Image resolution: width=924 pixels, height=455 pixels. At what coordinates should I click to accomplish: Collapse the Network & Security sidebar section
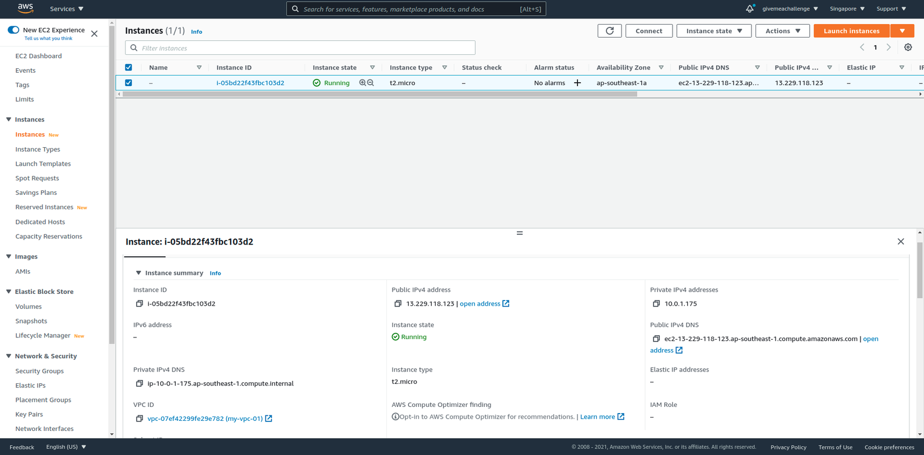(x=8, y=356)
